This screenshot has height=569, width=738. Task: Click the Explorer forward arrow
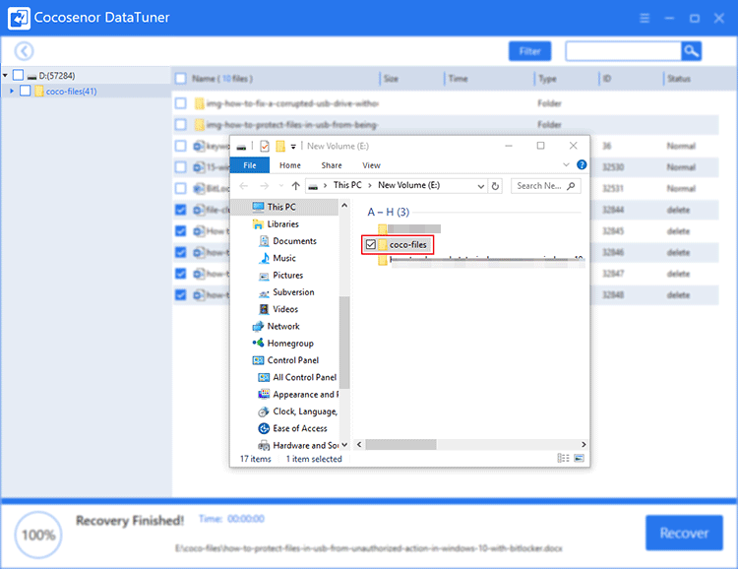(265, 186)
